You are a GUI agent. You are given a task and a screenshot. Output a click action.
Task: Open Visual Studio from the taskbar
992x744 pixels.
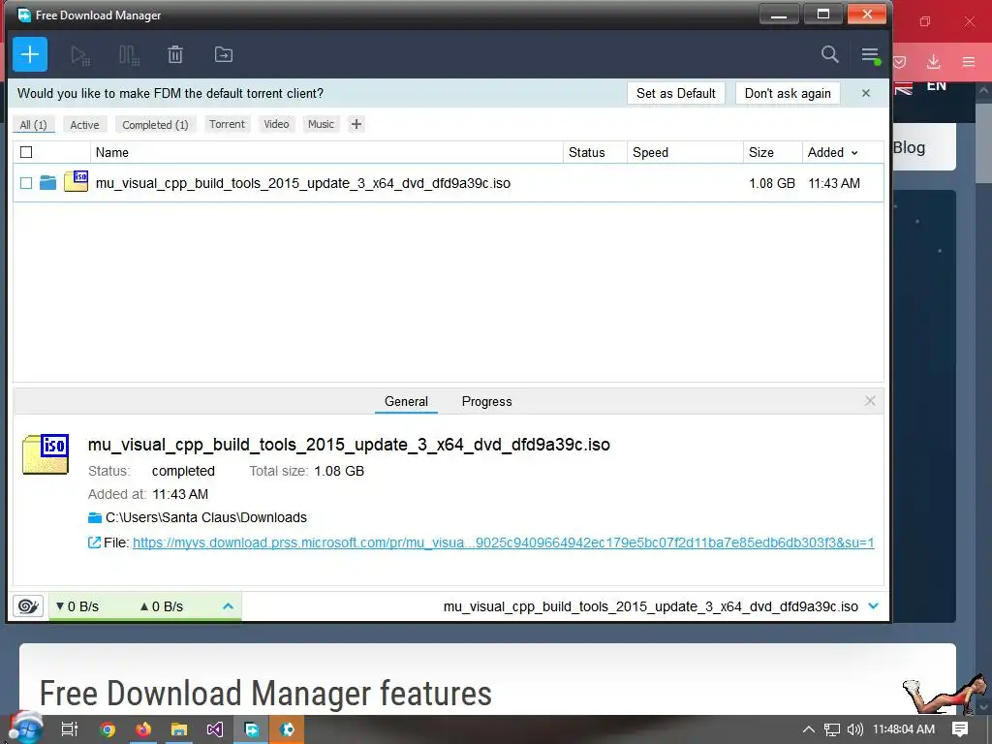click(x=214, y=729)
